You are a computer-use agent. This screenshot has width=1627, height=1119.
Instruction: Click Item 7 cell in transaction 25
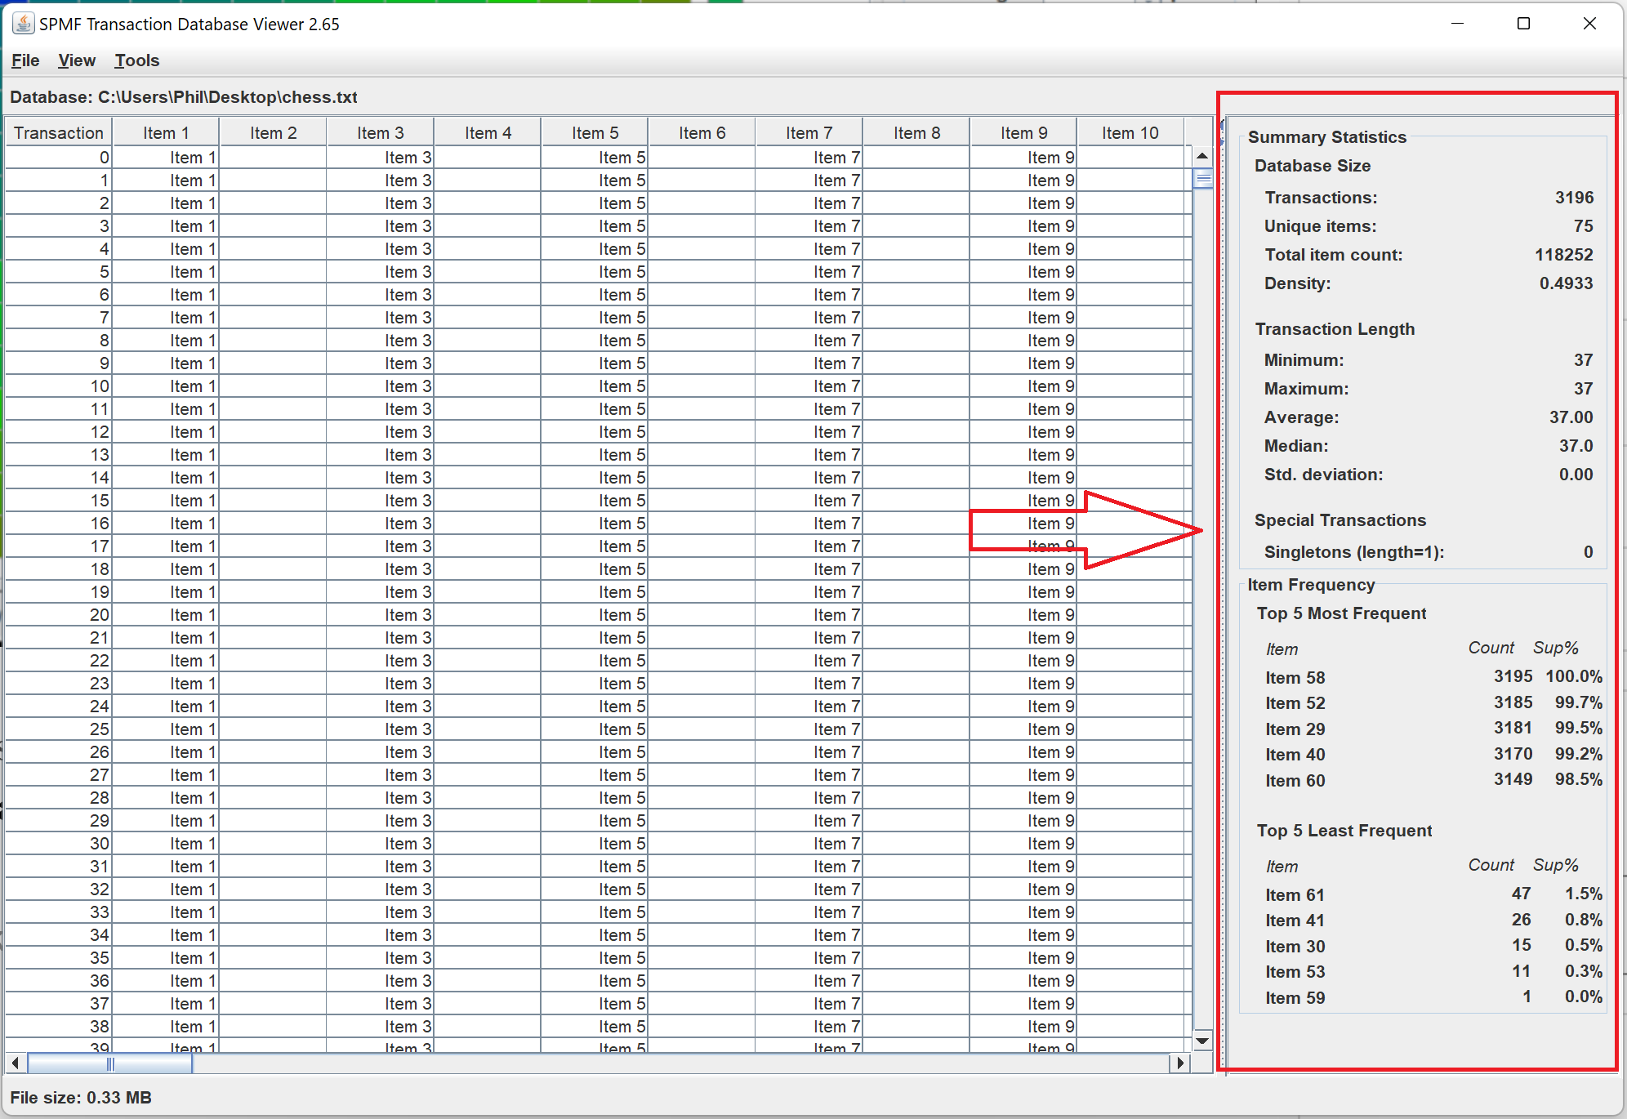point(809,729)
